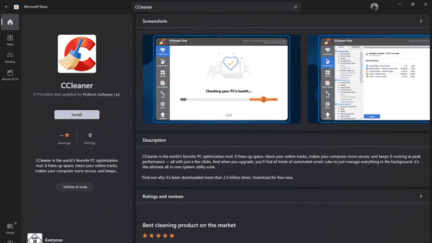Open the Gaming section in sidebar

click(10, 57)
